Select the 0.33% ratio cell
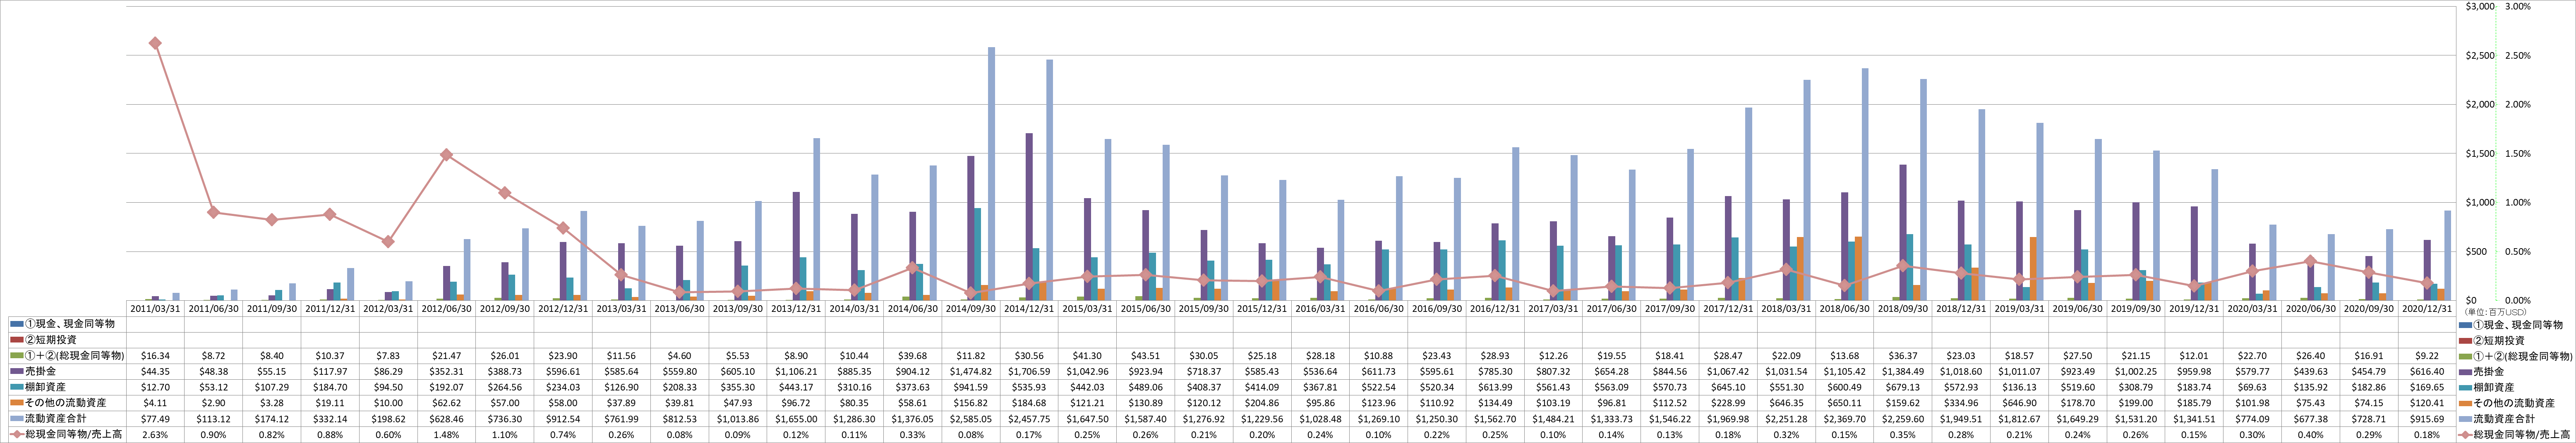Screen dimensions: 2576x443 [x=912, y=435]
